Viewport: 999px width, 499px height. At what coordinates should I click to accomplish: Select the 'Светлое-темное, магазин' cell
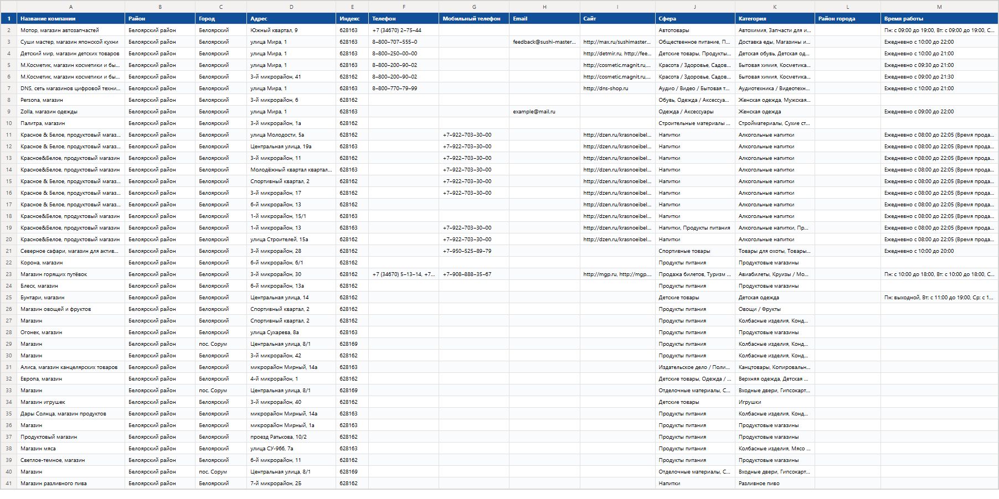point(71,460)
